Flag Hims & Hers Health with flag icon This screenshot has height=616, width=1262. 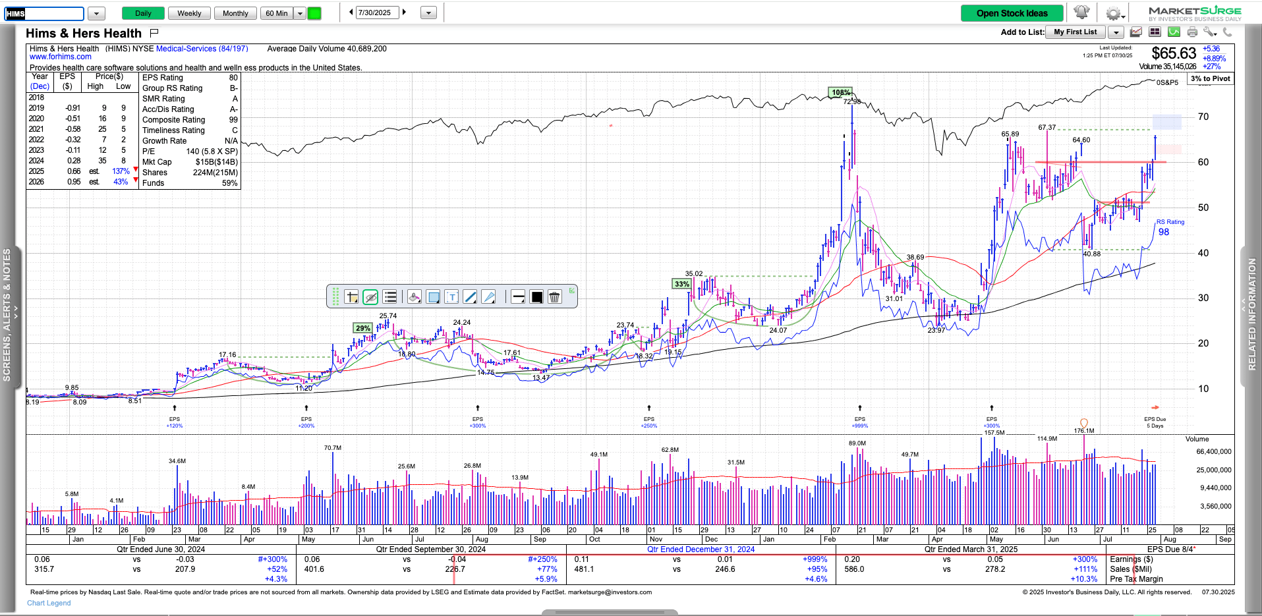coord(154,33)
